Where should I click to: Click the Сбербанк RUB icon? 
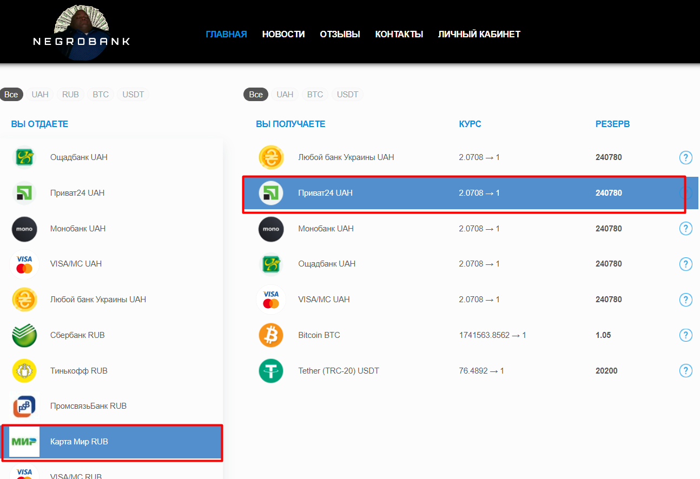pyautogui.click(x=24, y=335)
